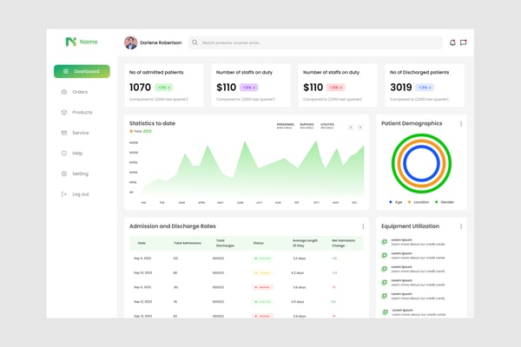Click the Status column header

click(x=258, y=243)
